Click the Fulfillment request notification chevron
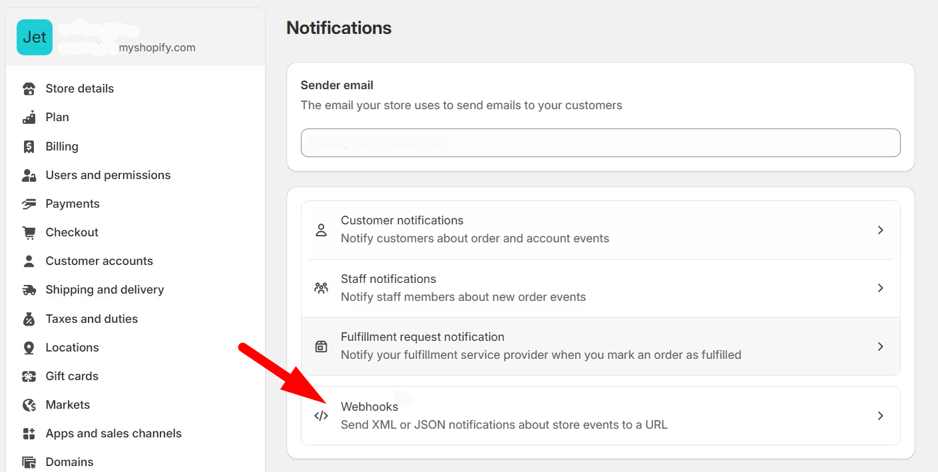The width and height of the screenshot is (938, 472). tap(880, 346)
